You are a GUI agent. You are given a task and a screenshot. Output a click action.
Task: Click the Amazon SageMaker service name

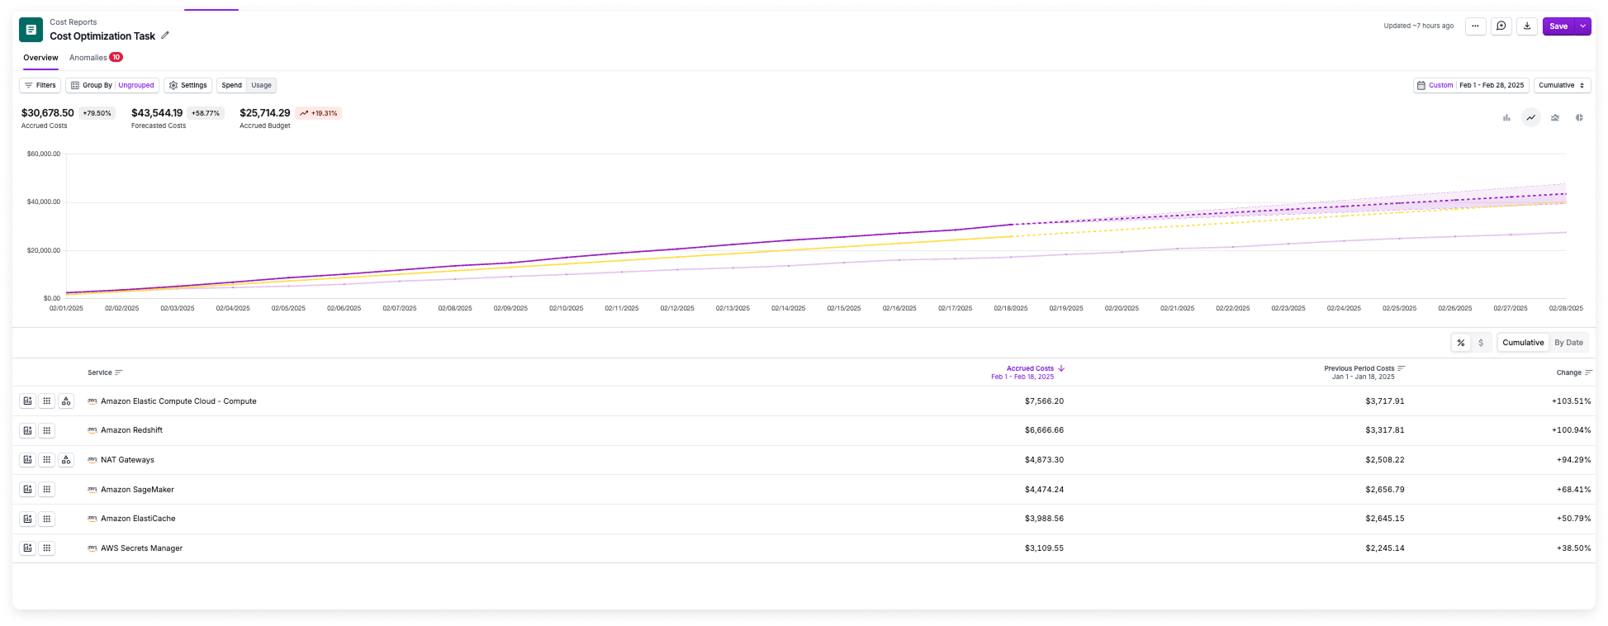pos(137,490)
